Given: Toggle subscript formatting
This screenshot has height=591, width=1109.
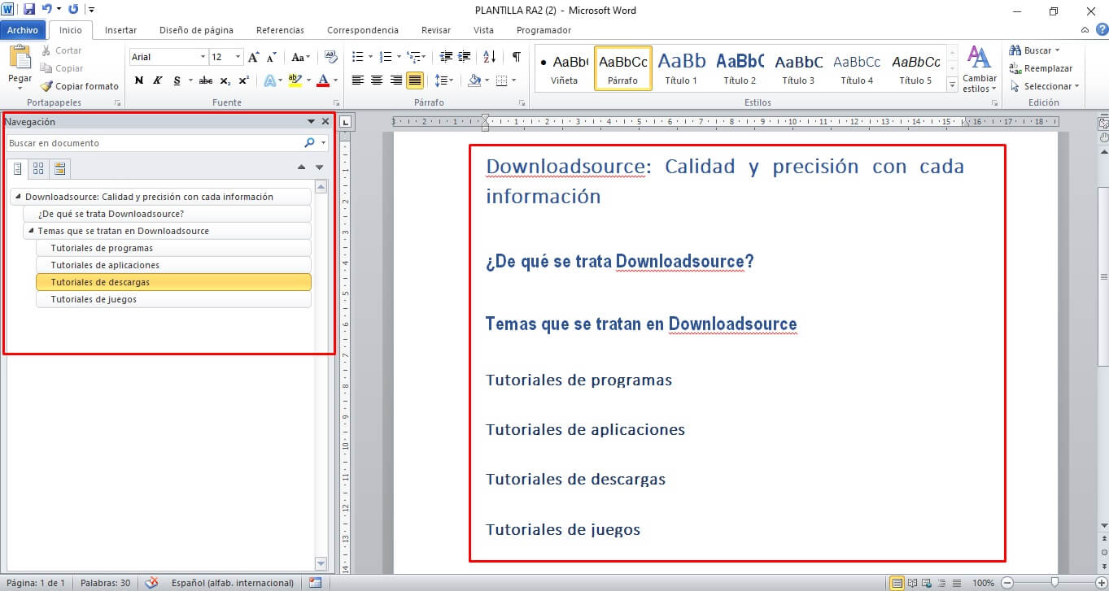Looking at the screenshot, I should 225,80.
